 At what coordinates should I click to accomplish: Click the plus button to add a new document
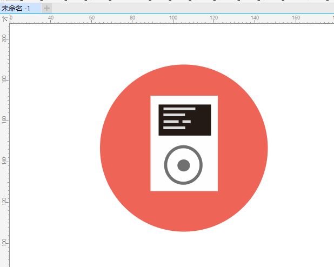click(47, 8)
